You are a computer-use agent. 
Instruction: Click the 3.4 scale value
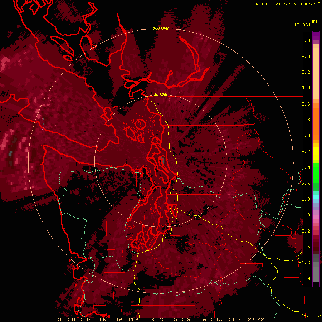point(306,167)
